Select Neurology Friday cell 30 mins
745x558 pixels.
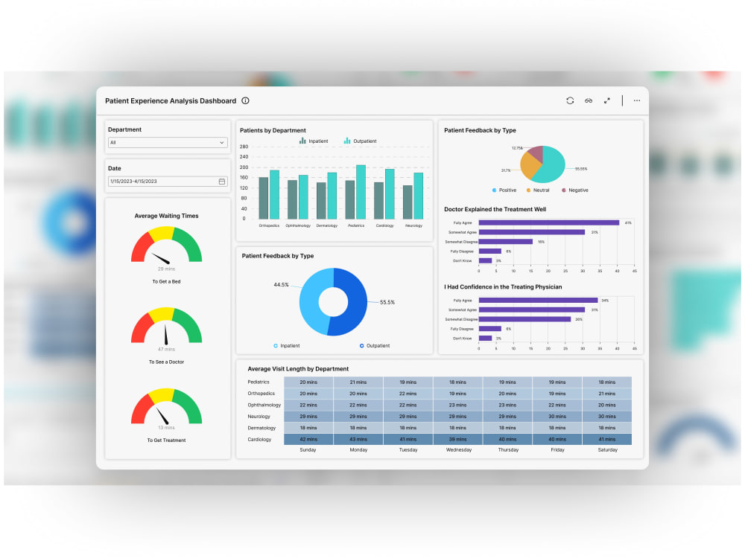(557, 417)
